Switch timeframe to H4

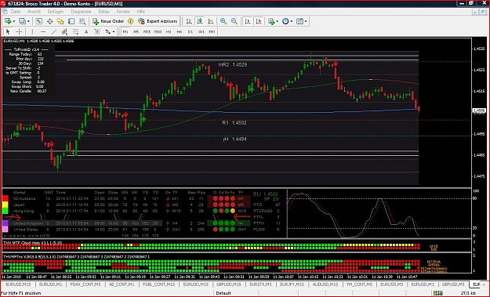(180, 31)
